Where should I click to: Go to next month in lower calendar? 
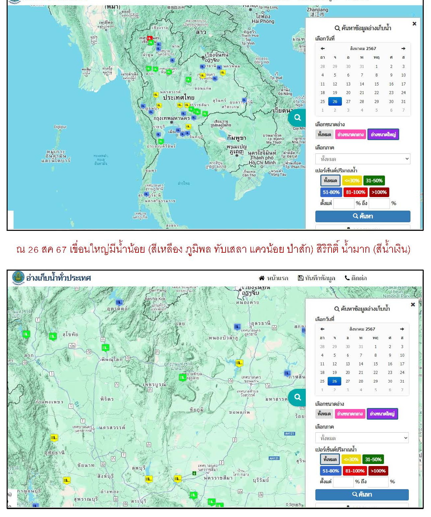point(402,329)
